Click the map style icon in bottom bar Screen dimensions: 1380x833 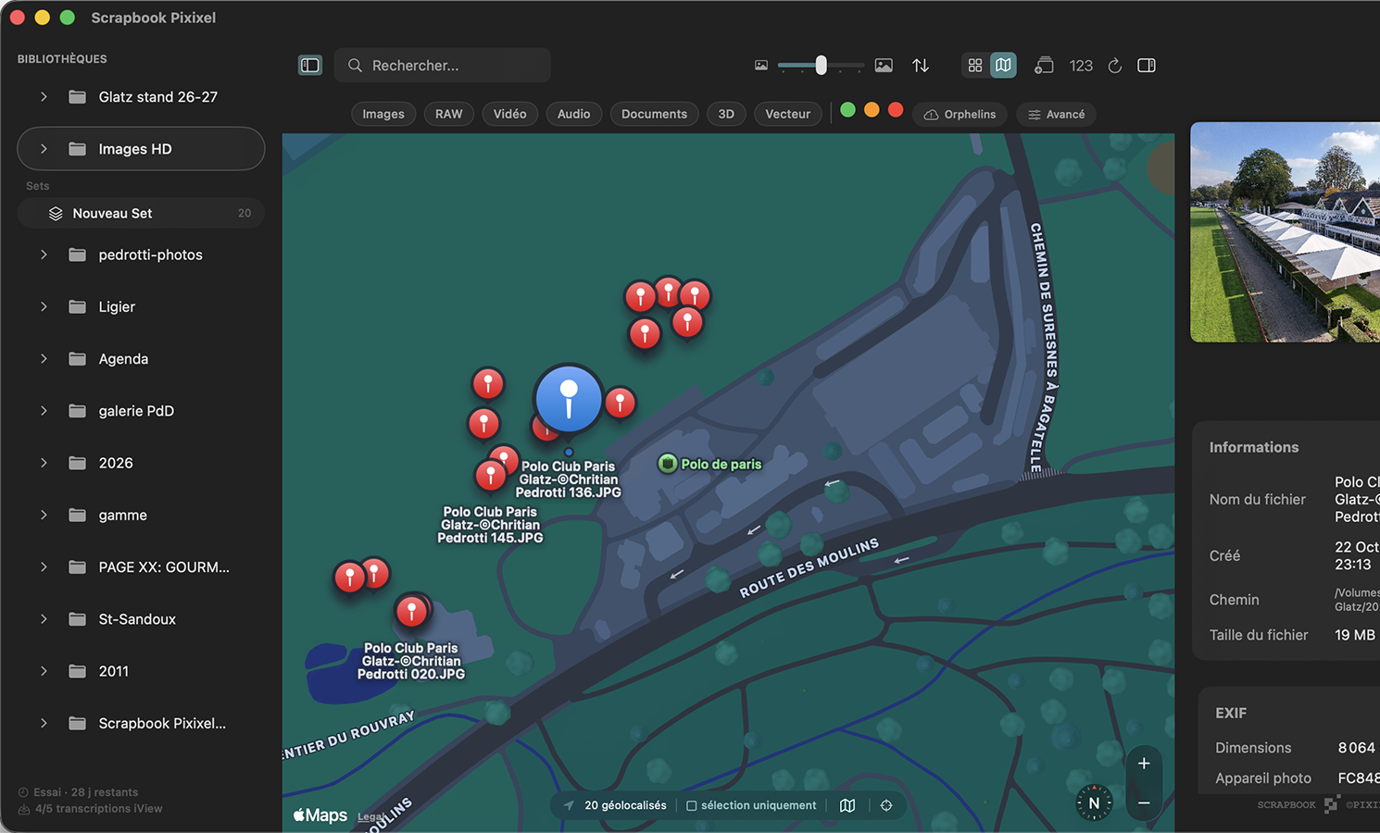(x=847, y=805)
